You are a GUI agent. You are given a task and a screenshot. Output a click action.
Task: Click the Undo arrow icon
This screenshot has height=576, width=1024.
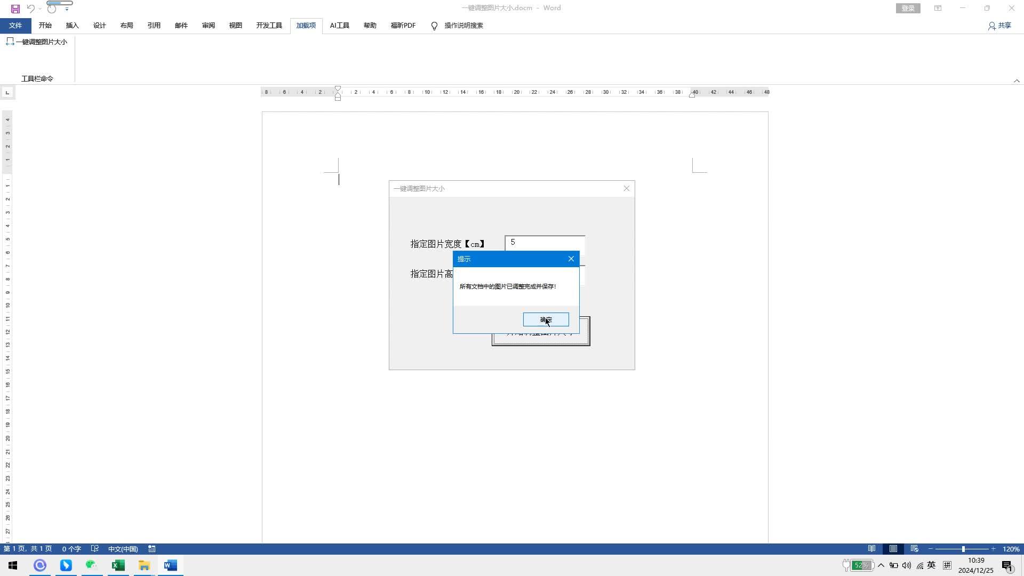click(30, 9)
